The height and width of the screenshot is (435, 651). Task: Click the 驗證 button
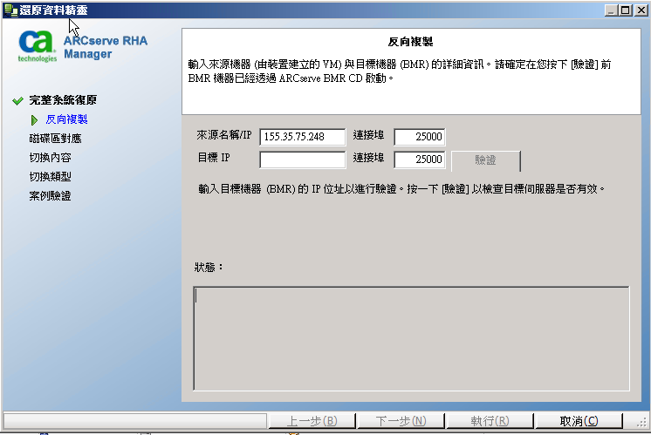[x=486, y=160]
